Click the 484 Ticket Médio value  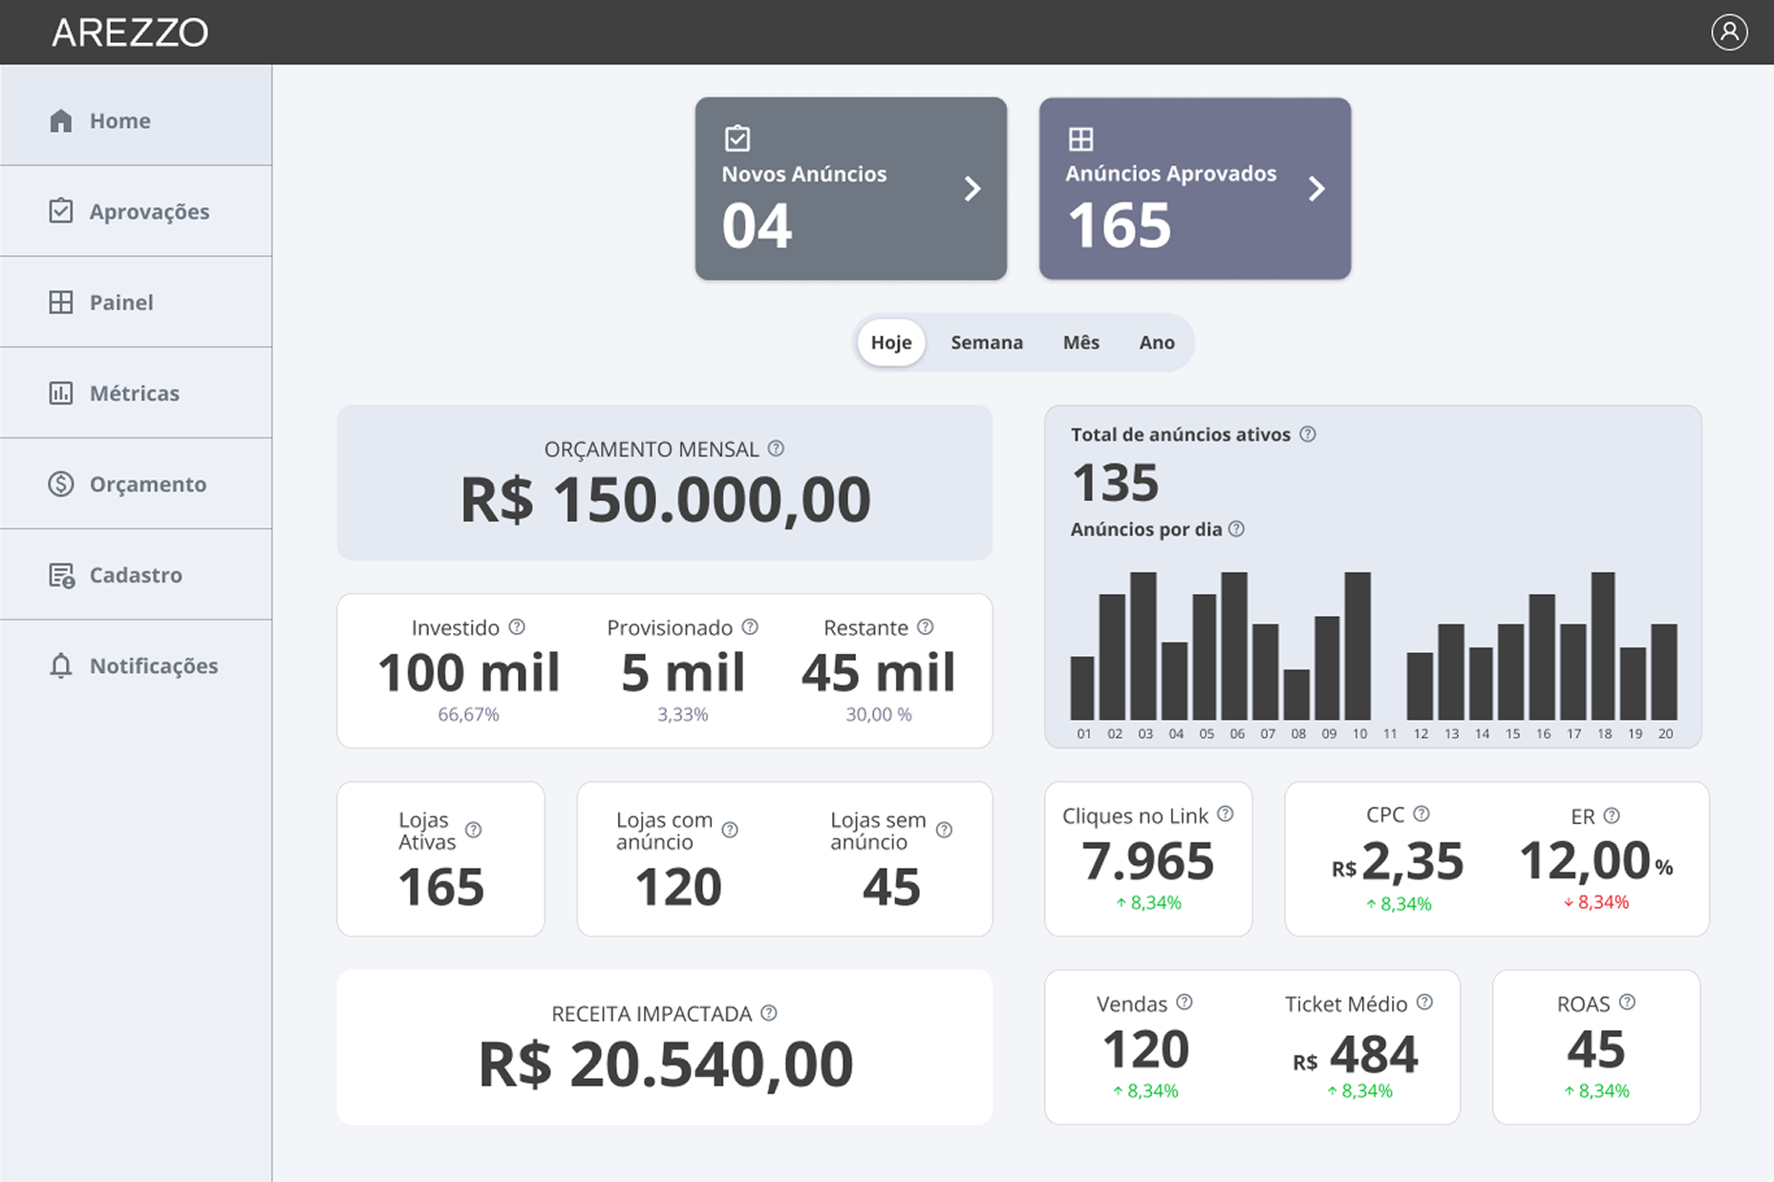click(x=1374, y=1055)
